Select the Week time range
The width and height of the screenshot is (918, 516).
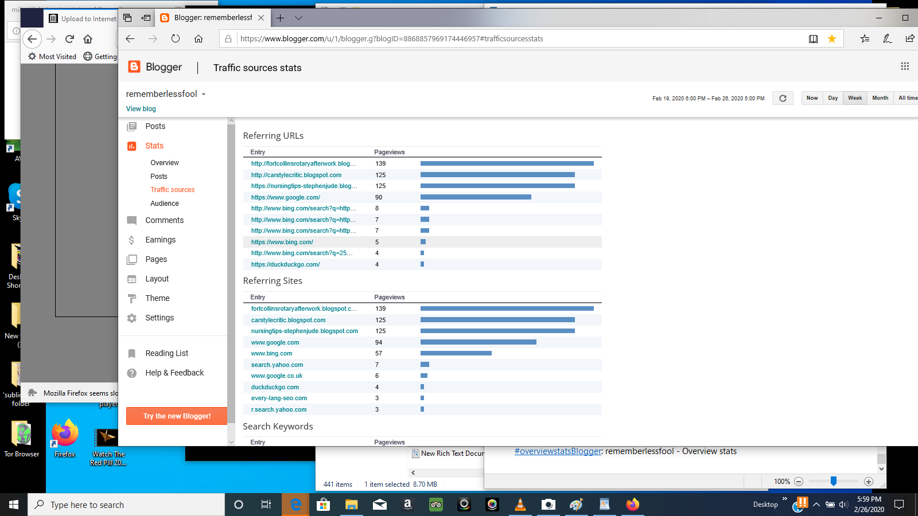[855, 98]
